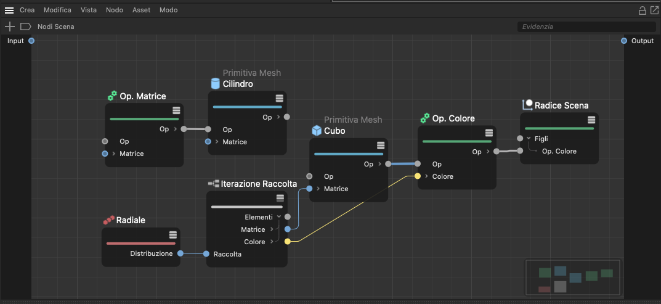The height and width of the screenshot is (304, 661).
Task: Click Distribuzione output port on Radiale
Action: [180, 253]
